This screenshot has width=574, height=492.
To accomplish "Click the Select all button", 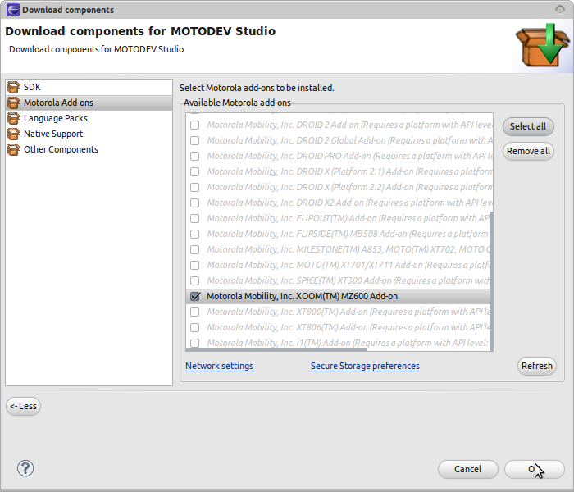I will click(x=528, y=126).
